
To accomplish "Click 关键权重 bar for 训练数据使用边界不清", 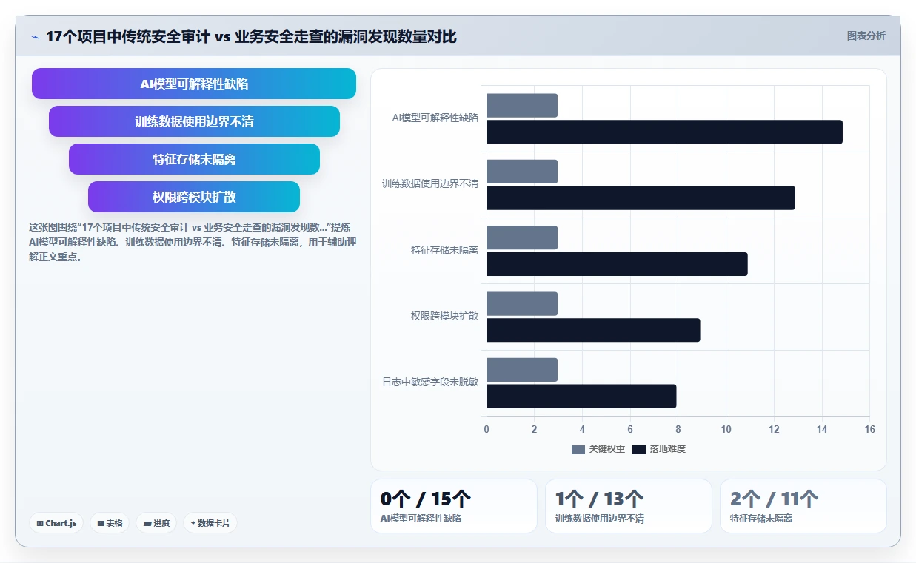I will point(522,172).
